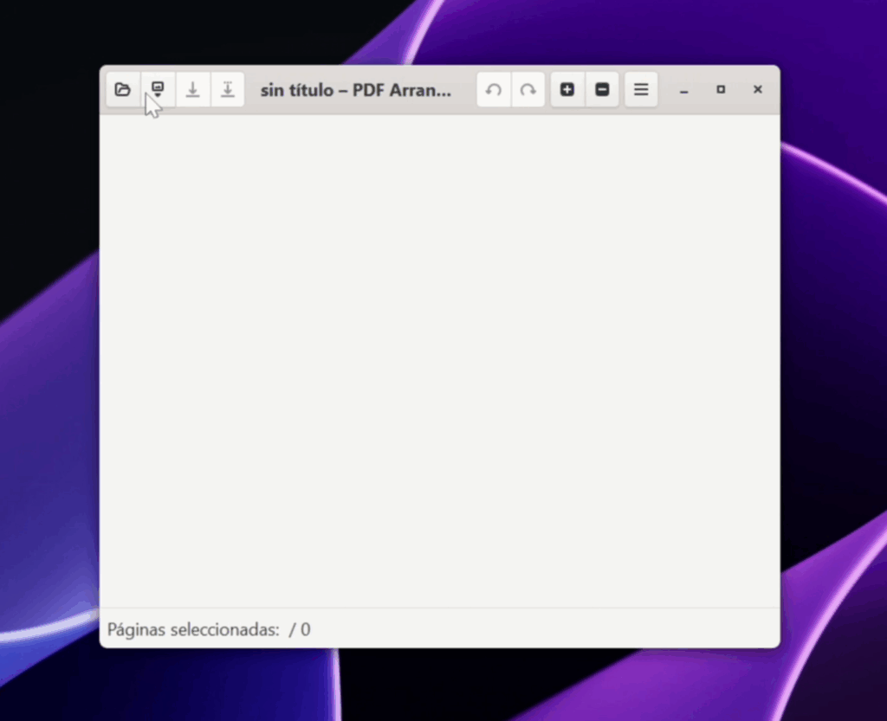
Task: Redo the last action
Action: [x=528, y=89]
